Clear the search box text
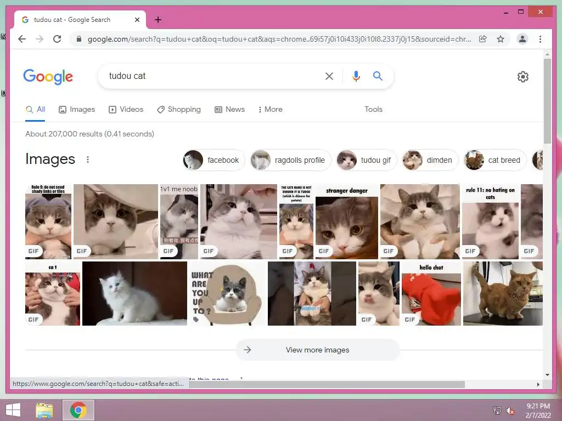Screen dimensions: 562x421 (329, 76)
